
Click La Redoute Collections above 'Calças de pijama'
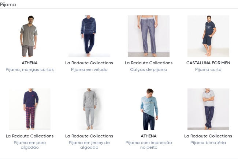(148, 63)
